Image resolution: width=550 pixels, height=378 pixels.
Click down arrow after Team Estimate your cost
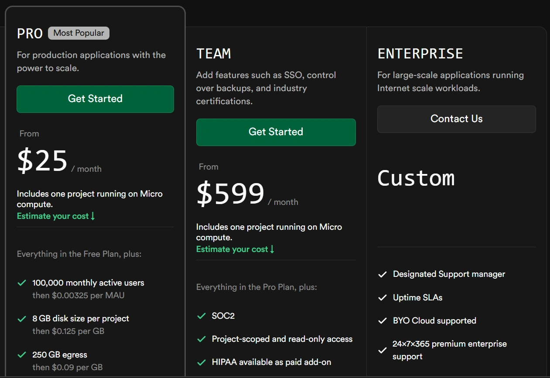point(272,249)
